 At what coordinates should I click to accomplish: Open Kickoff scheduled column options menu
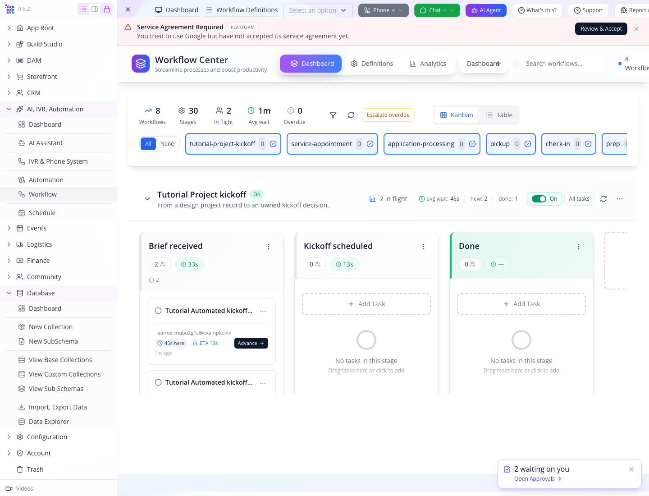pos(424,247)
